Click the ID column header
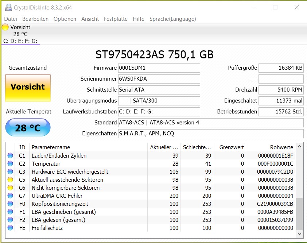The height and width of the screenshot is (243, 307). (22, 147)
